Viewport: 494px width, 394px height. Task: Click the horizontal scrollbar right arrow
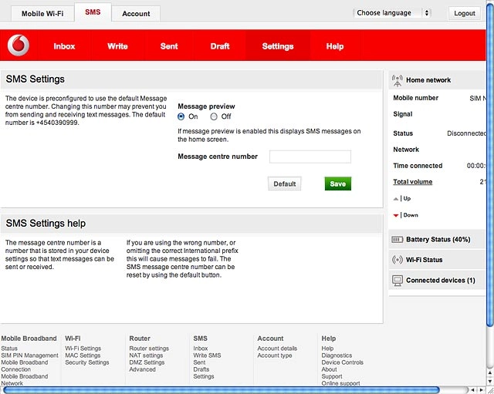481,390
